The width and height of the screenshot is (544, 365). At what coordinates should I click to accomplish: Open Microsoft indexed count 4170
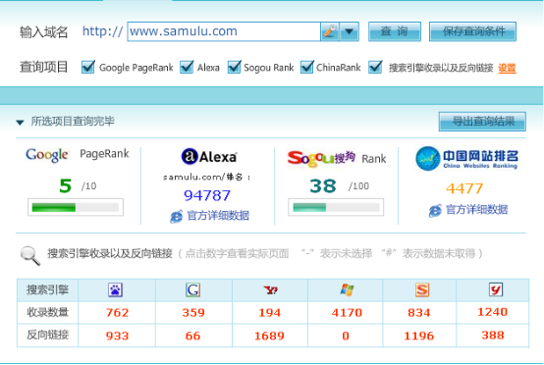pyautogui.click(x=347, y=313)
